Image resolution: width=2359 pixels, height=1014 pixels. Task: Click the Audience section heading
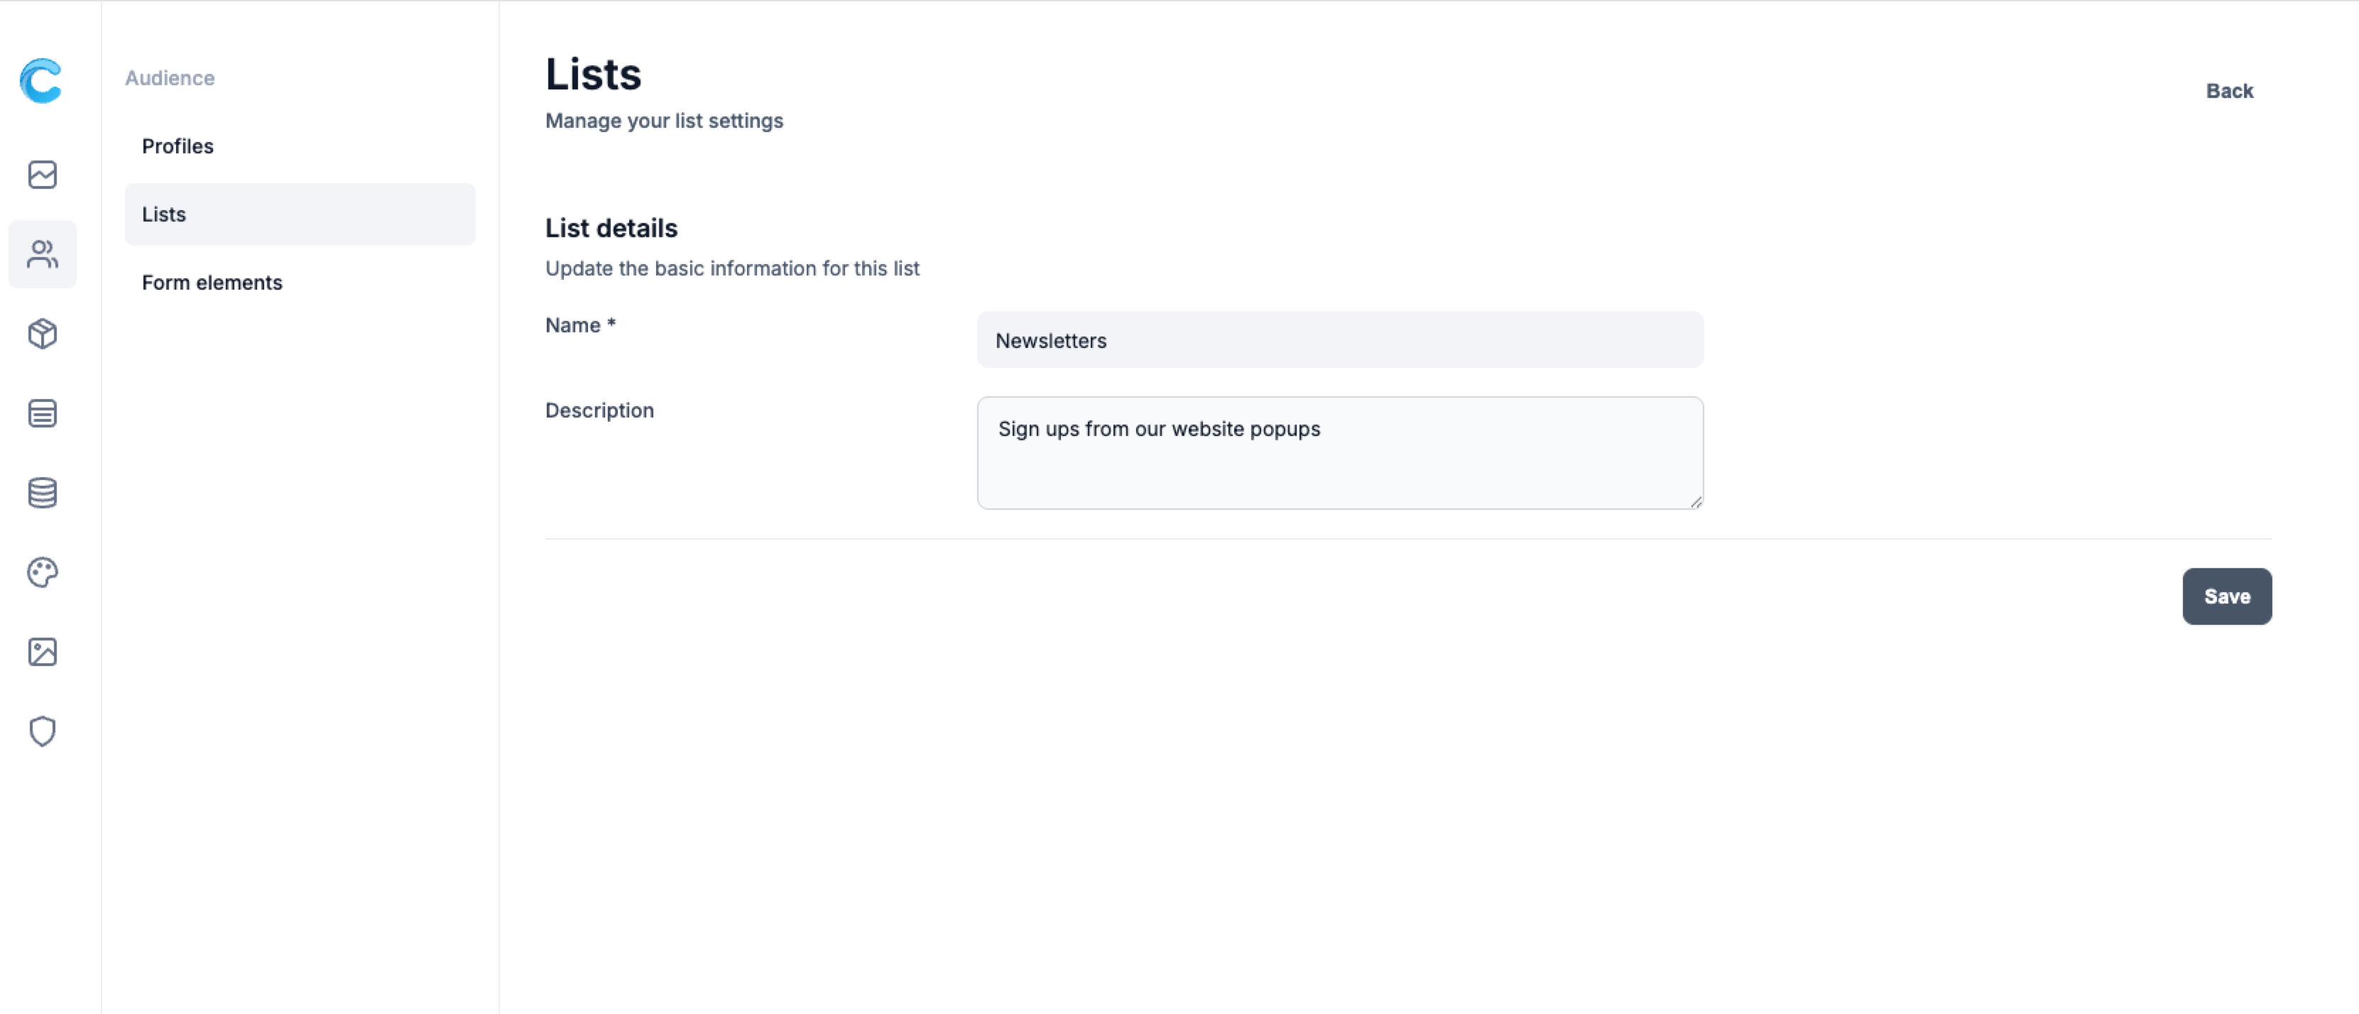tap(170, 78)
